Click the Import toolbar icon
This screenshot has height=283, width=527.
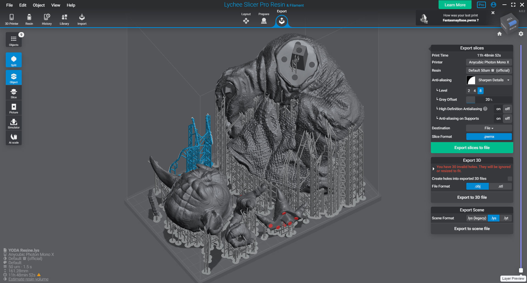click(82, 19)
